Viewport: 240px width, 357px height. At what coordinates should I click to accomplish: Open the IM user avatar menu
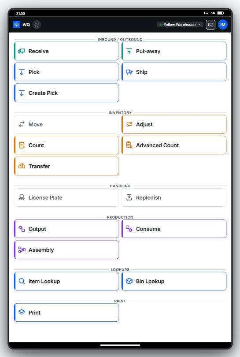[x=223, y=25]
